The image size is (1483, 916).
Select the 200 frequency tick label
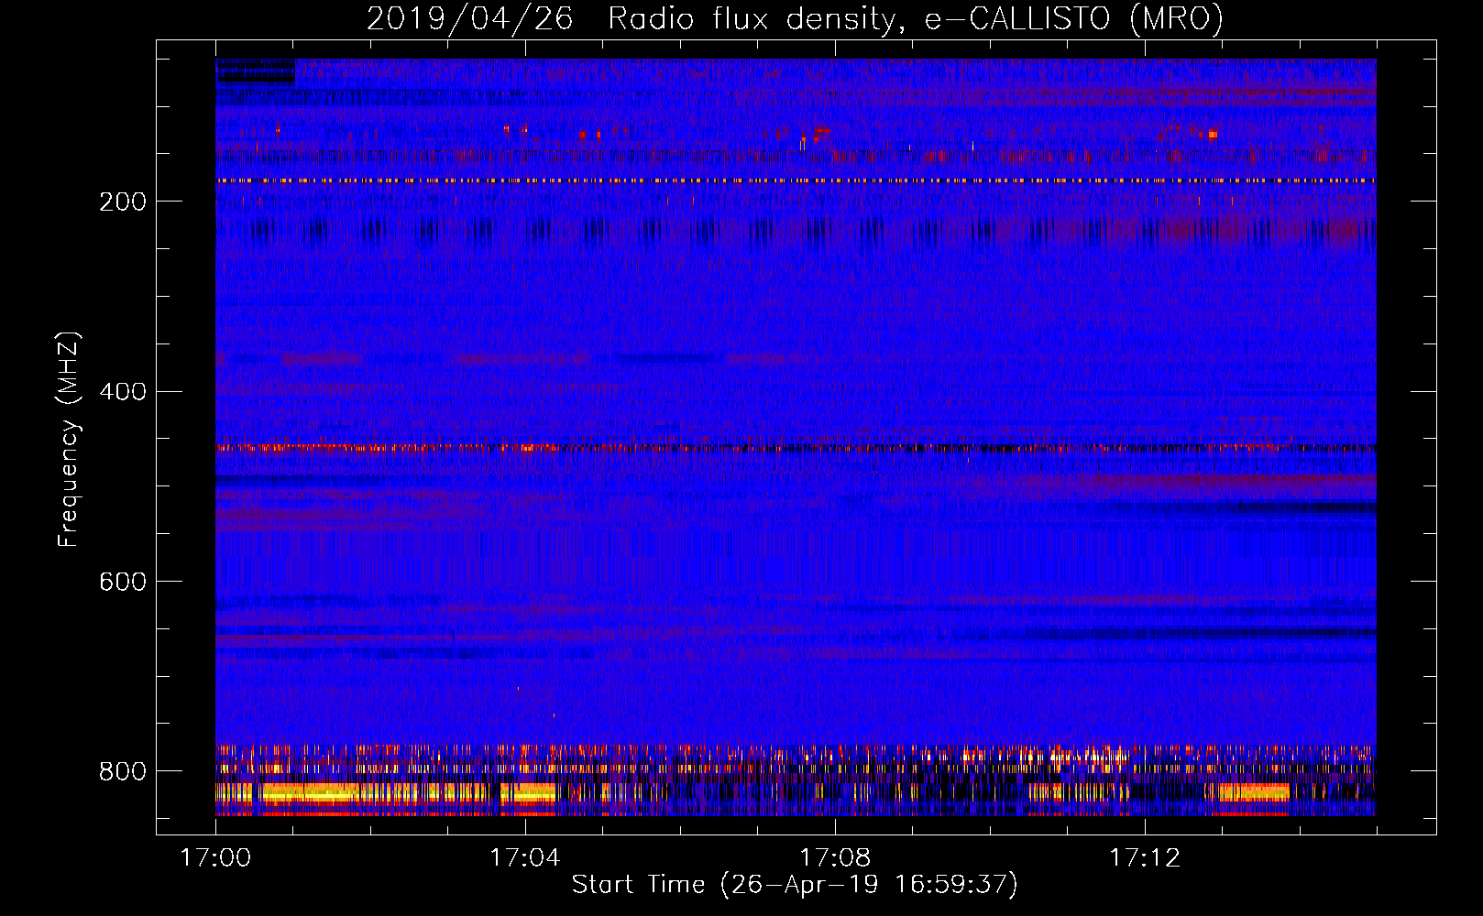(123, 202)
